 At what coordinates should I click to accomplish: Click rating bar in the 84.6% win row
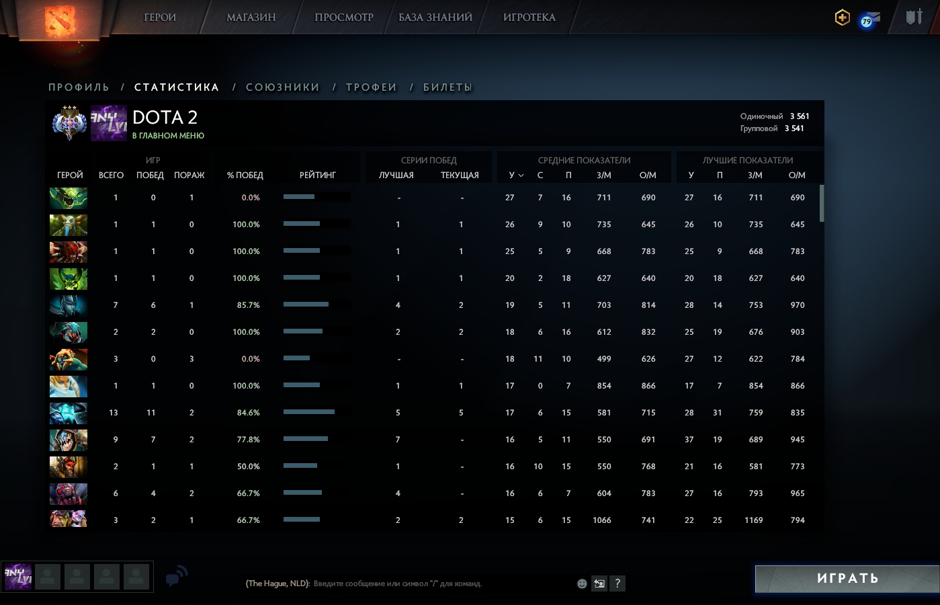click(x=316, y=412)
